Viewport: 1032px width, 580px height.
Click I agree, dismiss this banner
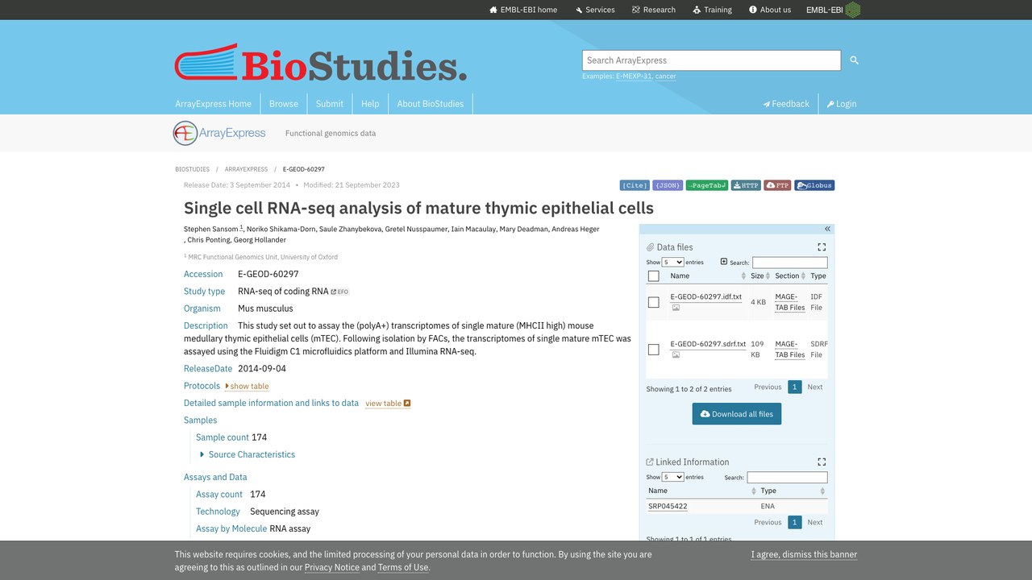coord(804,554)
